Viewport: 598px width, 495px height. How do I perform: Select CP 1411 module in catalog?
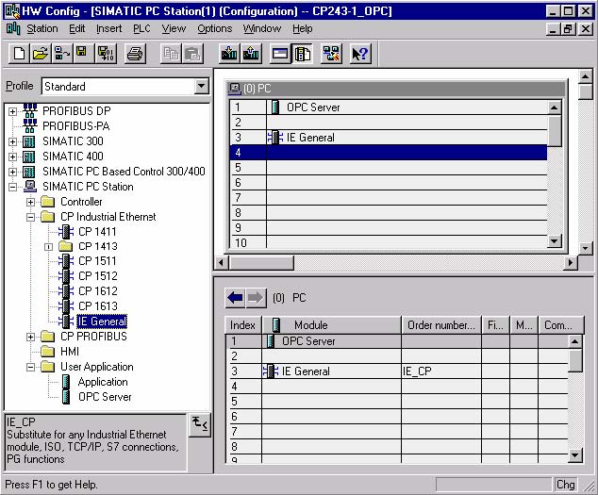(x=97, y=232)
